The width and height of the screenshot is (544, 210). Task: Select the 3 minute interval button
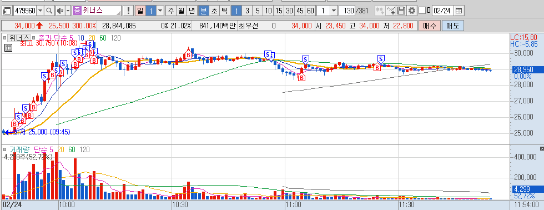[x=247, y=11]
